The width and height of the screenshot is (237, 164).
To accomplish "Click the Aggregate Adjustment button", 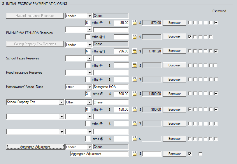I will tap(35, 147).
